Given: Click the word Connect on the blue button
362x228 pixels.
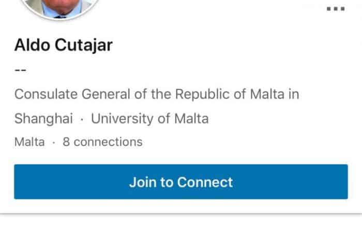Looking at the screenshot, I should coord(205,182).
